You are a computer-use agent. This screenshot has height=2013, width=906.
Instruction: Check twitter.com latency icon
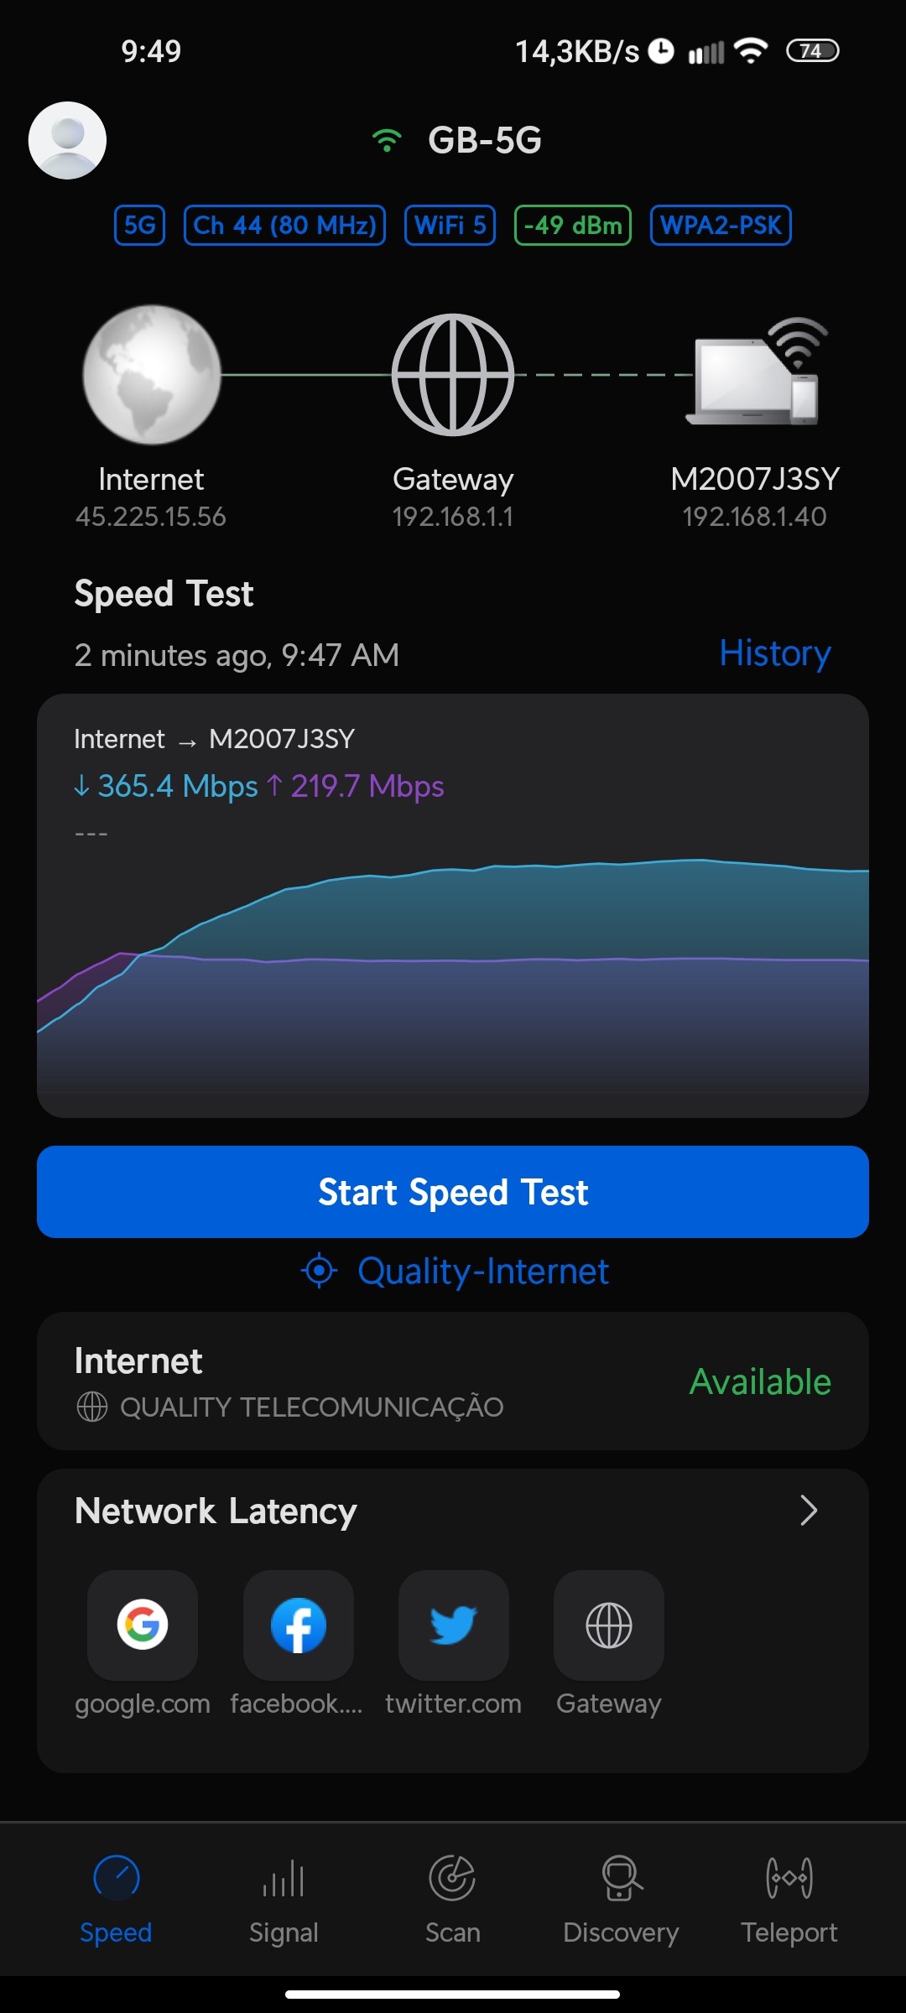[453, 1625]
